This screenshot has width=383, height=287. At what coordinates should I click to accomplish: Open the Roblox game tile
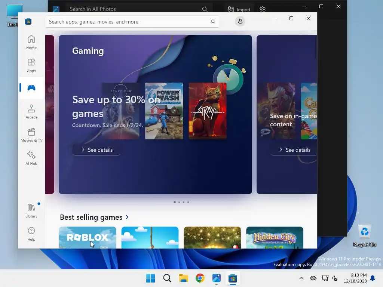pyautogui.click(x=88, y=238)
